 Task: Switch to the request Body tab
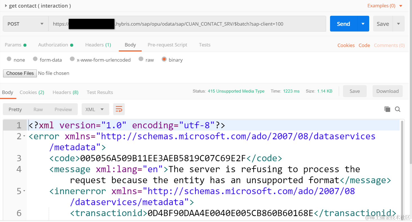point(130,45)
